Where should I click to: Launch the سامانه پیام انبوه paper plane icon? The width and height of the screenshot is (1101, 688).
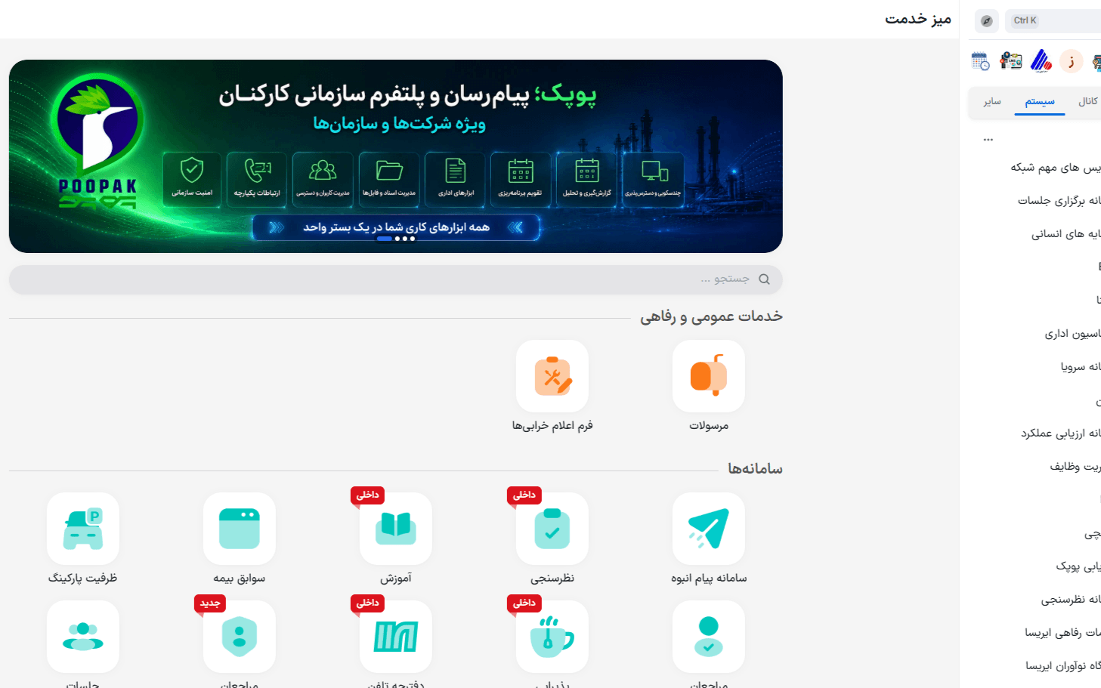[x=708, y=529]
